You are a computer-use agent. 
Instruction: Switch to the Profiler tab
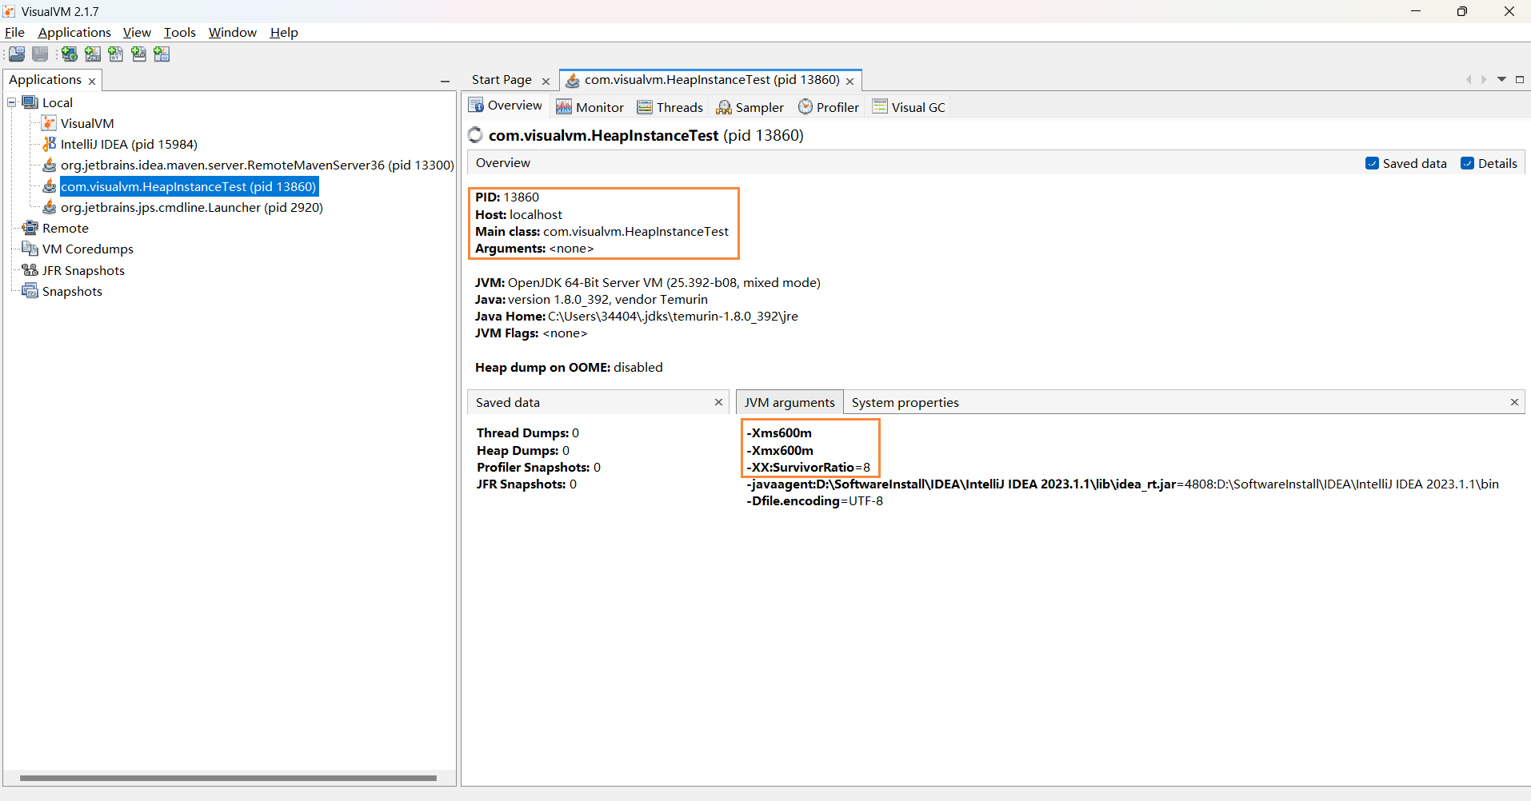coord(829,107)
